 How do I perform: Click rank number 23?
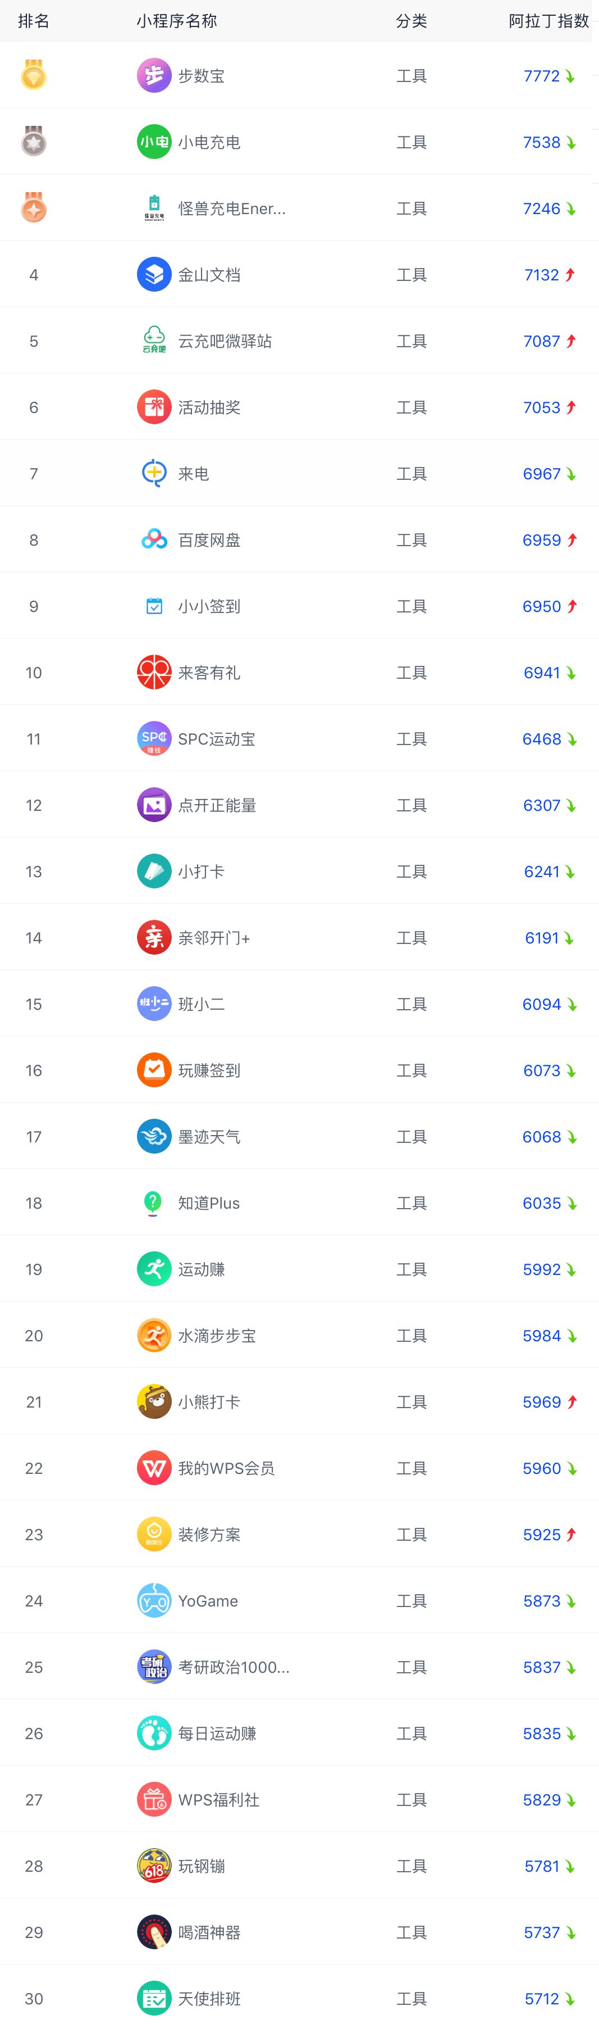(x=34, y=1535)
